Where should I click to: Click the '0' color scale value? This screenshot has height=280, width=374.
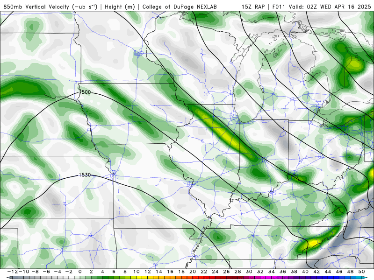[x=80, y=272]
